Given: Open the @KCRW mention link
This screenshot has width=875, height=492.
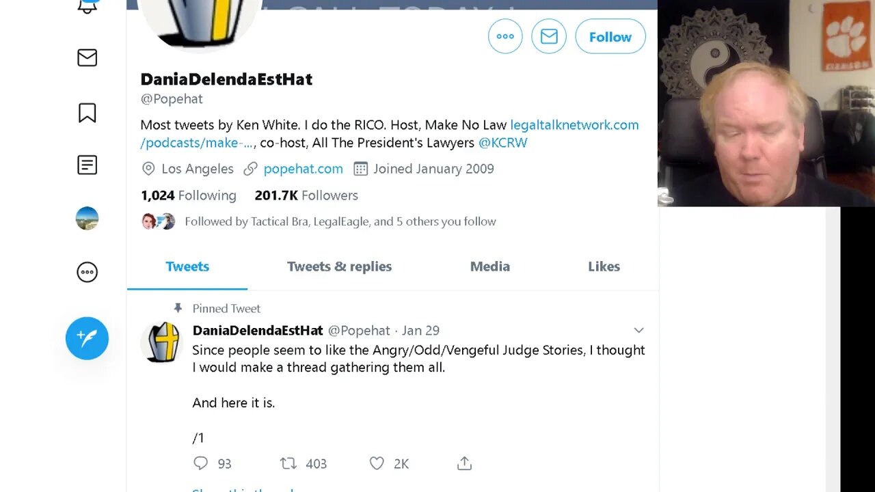Looking at the screenshot, I should (x=502, y=143).
